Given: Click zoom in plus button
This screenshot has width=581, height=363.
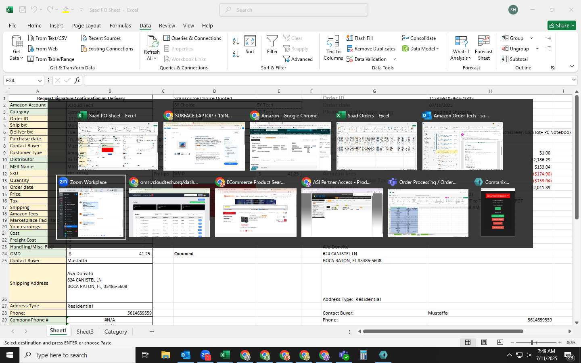Looking at the screenshot, I should 560,342.
